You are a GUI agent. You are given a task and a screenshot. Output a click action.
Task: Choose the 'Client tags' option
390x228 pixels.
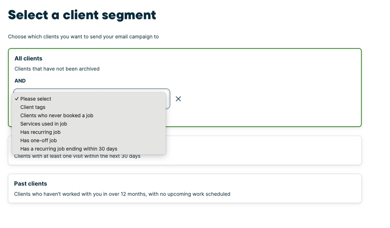tap(33, 107)
